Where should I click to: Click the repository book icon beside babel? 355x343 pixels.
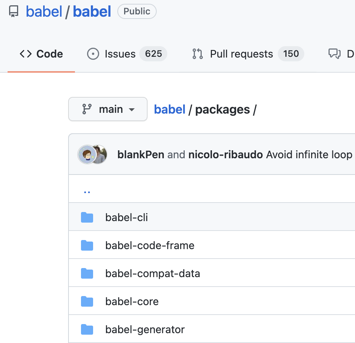[x=14, y=11]
